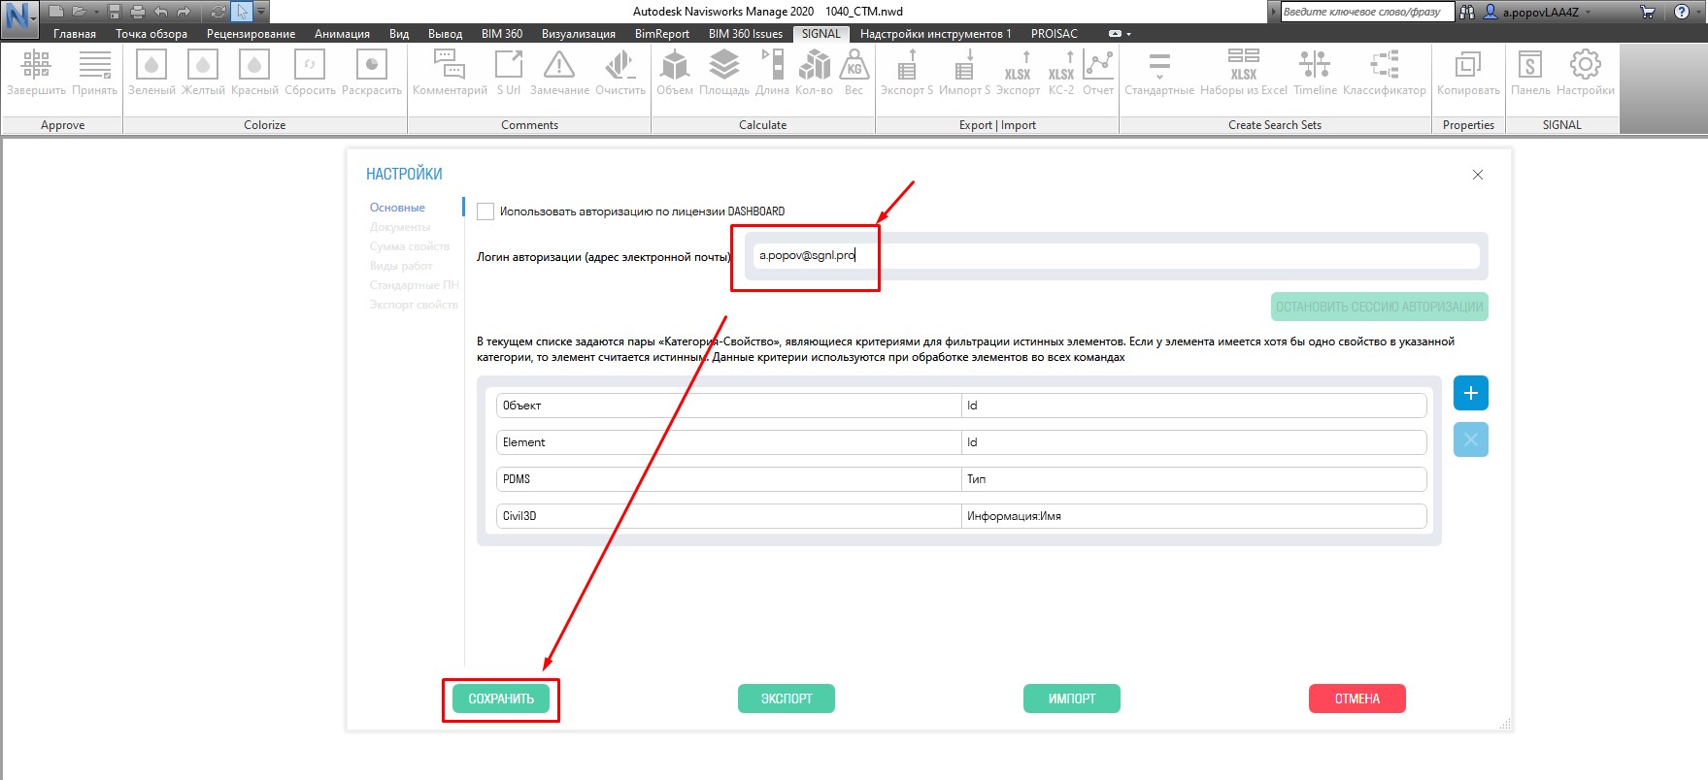Select Основные settings section
This screenshot has width=1708, height=780.
click(x=397, y=208)
